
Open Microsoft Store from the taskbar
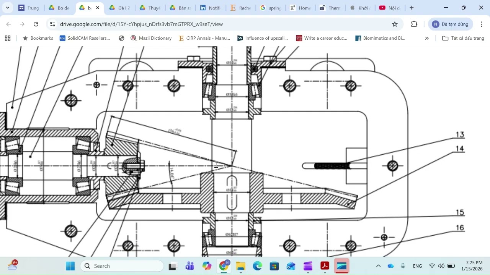tap(274, 266)
